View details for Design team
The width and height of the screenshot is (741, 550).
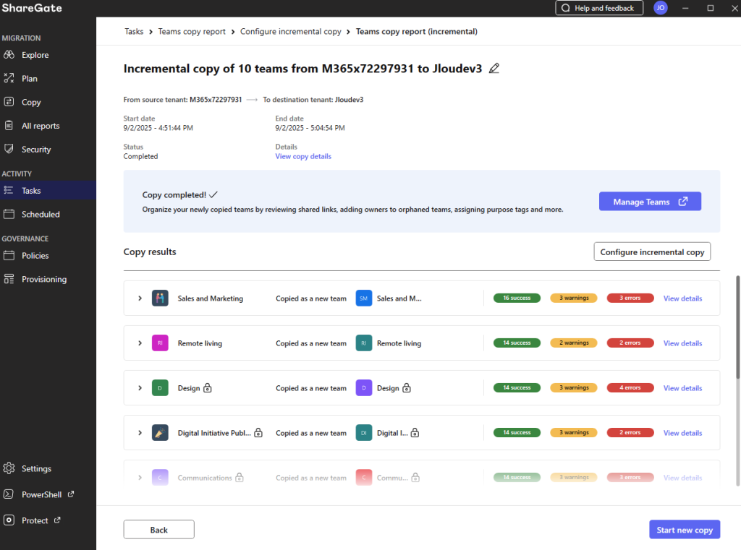click(x=682, y=388)
